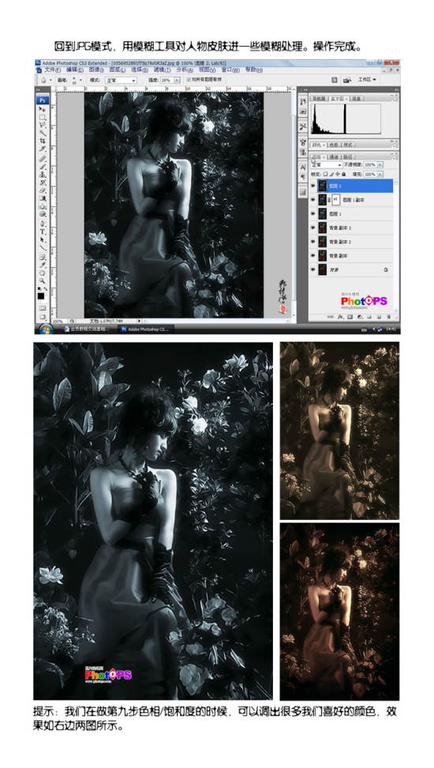Viewport: 434px width, 768px height.
Task: Select the 图层 1 layer thumbnail
Action: [x=323, y=214]
